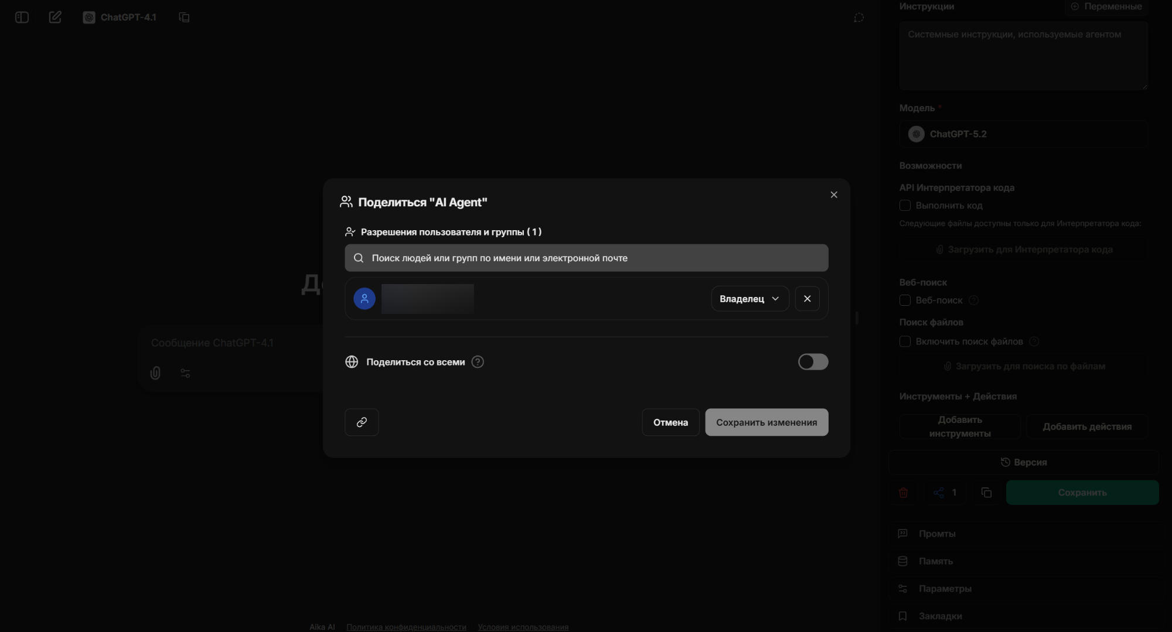Open the ChatGPT-5.2 model selector
Screen dimensions: 1172x632
click(1023, 134)
